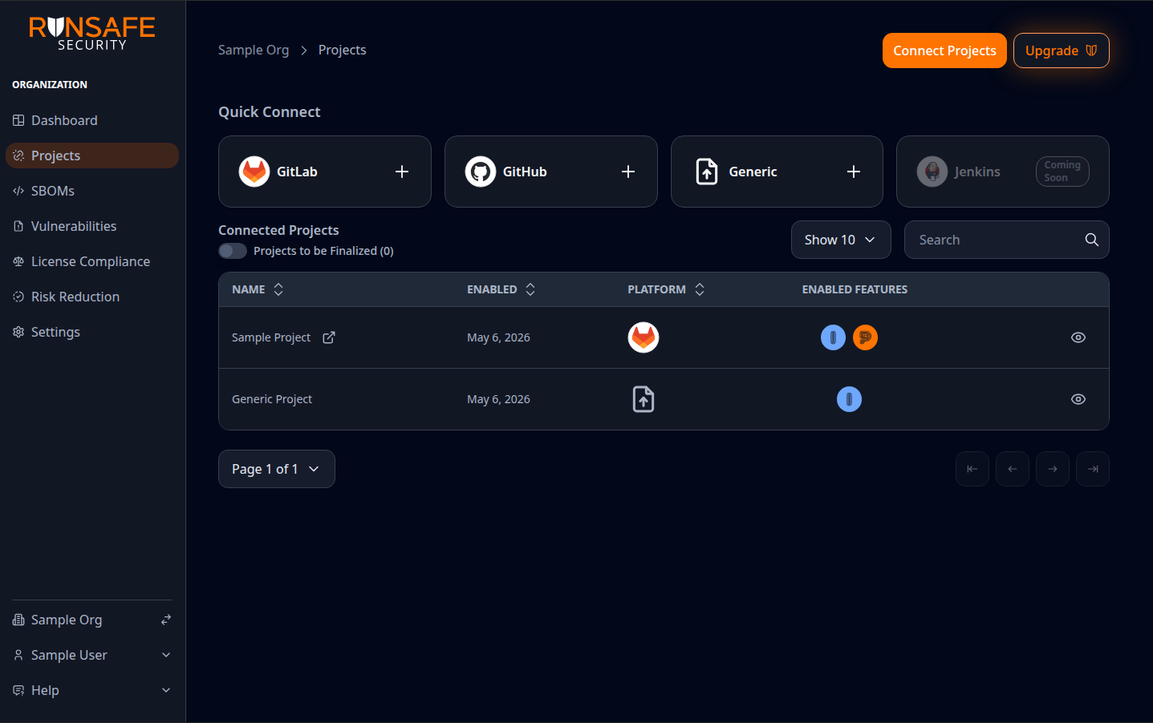
Task: Click blue feature icon in Generic Project row
Action: [849, 399]
